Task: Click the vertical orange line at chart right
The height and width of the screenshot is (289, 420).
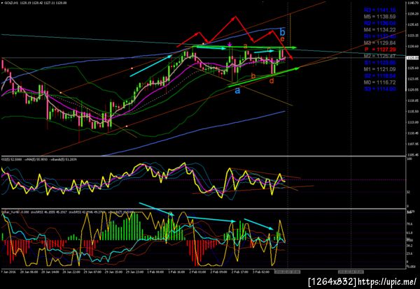Action: click(290, 29)
